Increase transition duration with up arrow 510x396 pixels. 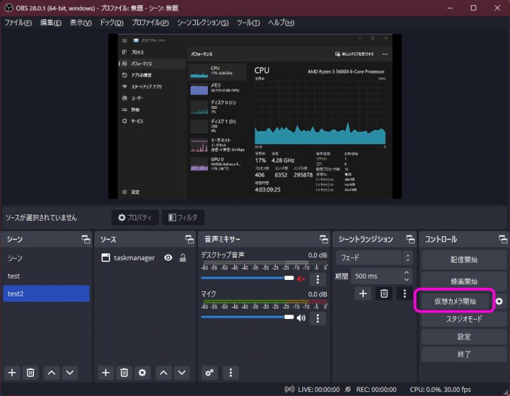click(406, 273)
